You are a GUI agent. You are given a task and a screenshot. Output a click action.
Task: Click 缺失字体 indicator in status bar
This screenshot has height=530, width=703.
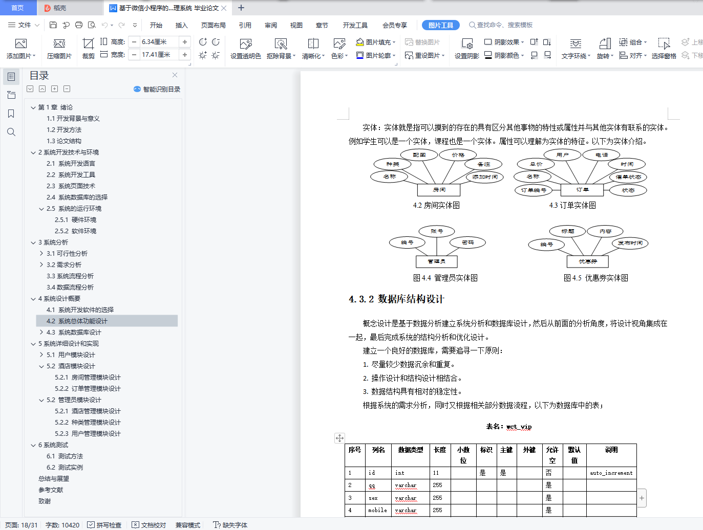[230, 525]
